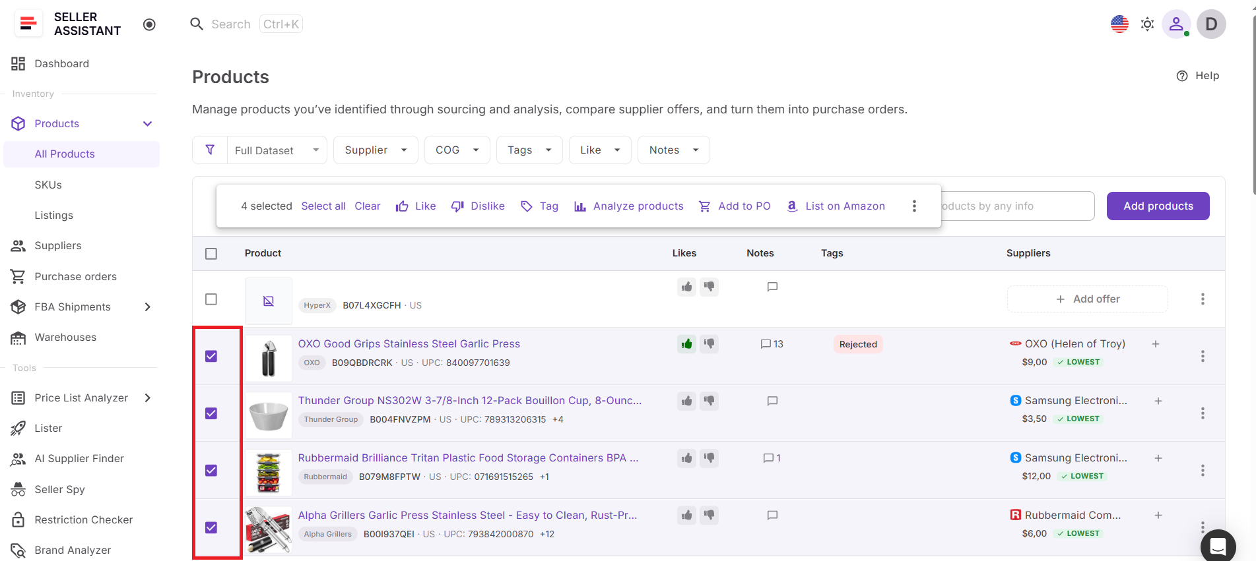
Task: Thumbs down the OXO Garlic Press
Action: [709, 344]
